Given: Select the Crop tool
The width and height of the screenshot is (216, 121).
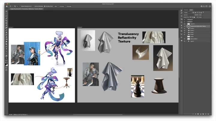Looking at the screenshot, I should coord(6,21).
